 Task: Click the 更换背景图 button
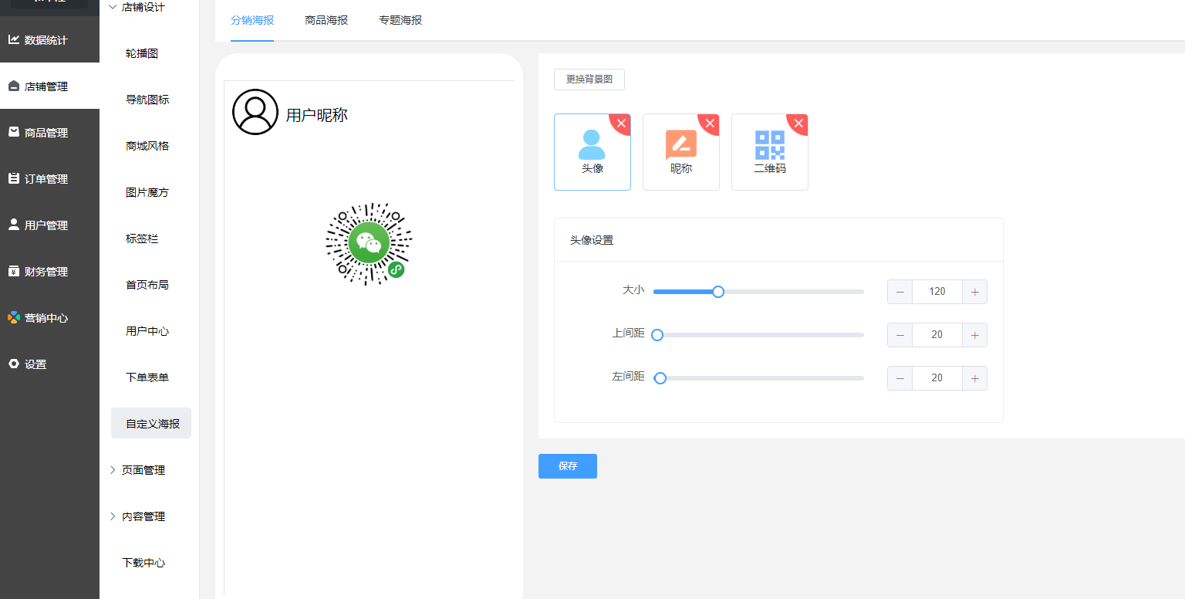(589, 80)
